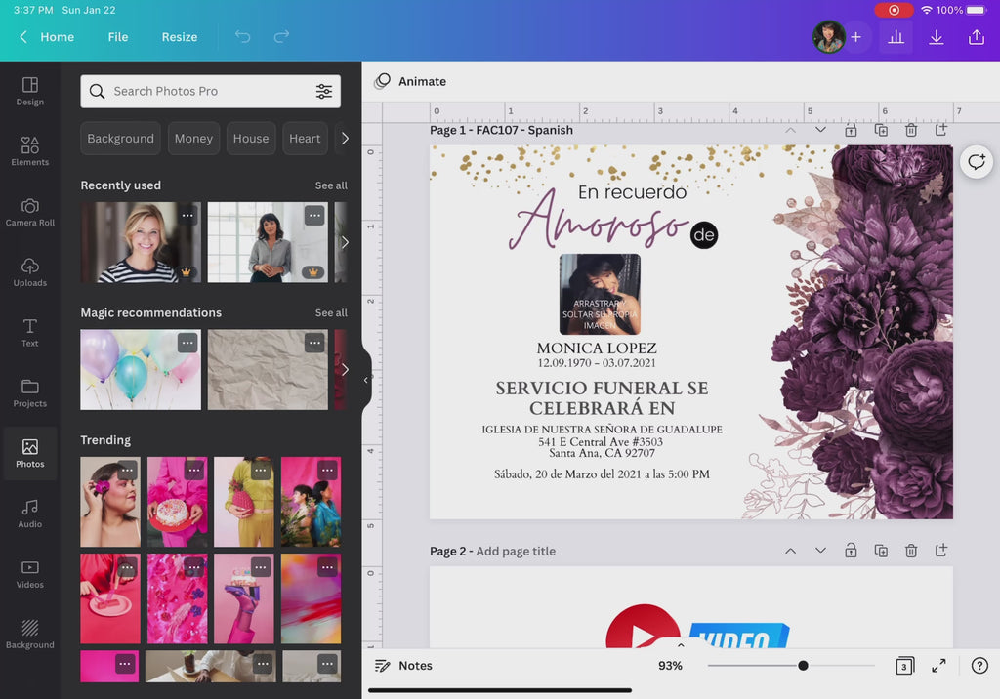Click the user profile avatar
This screenshot has height=699, width=1000.
[828, 37]
